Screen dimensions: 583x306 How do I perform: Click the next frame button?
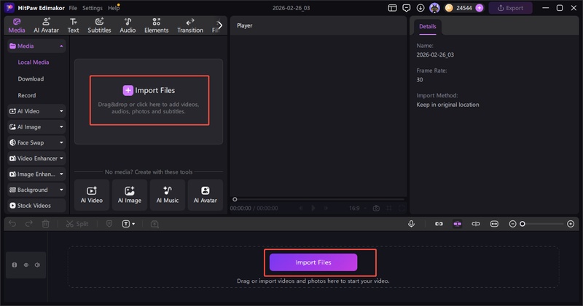tap(326, 208)
